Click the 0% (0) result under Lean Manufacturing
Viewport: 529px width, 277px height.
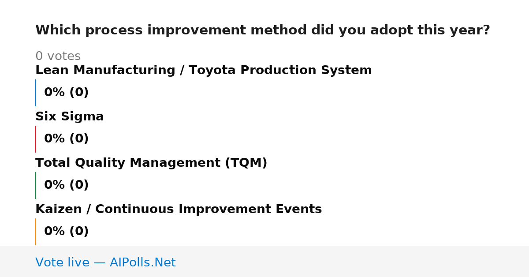(x=67, y=93)
